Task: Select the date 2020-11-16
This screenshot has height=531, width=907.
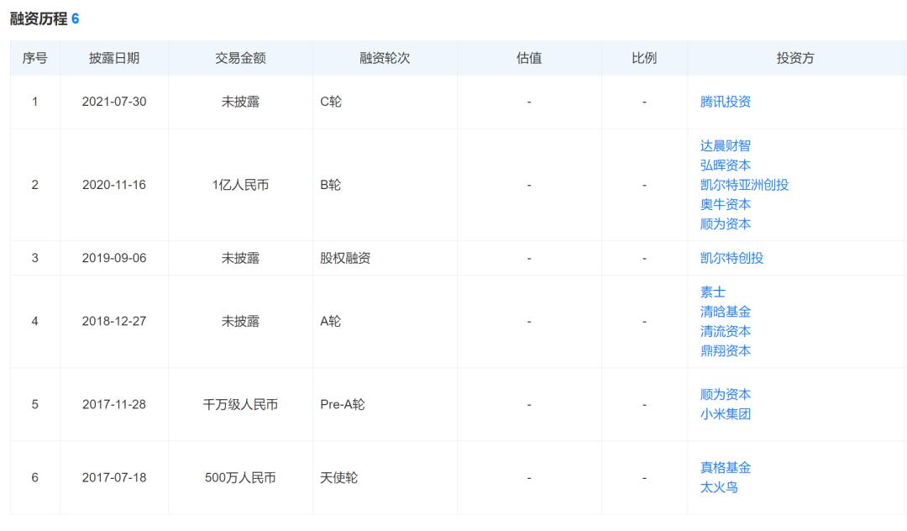Action: click(114, 185)
